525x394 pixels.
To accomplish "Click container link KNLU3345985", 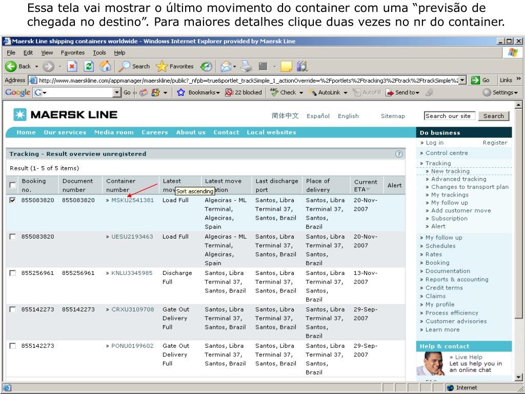I will [x=132, y=273].
